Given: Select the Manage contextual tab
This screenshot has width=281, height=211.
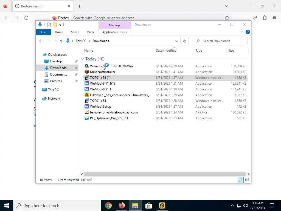Looking at the screenshot, I should coord(115,25).
